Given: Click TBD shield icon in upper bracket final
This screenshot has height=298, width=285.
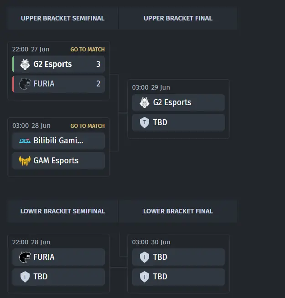Looking at the screenshot, I should coord(145,122).
